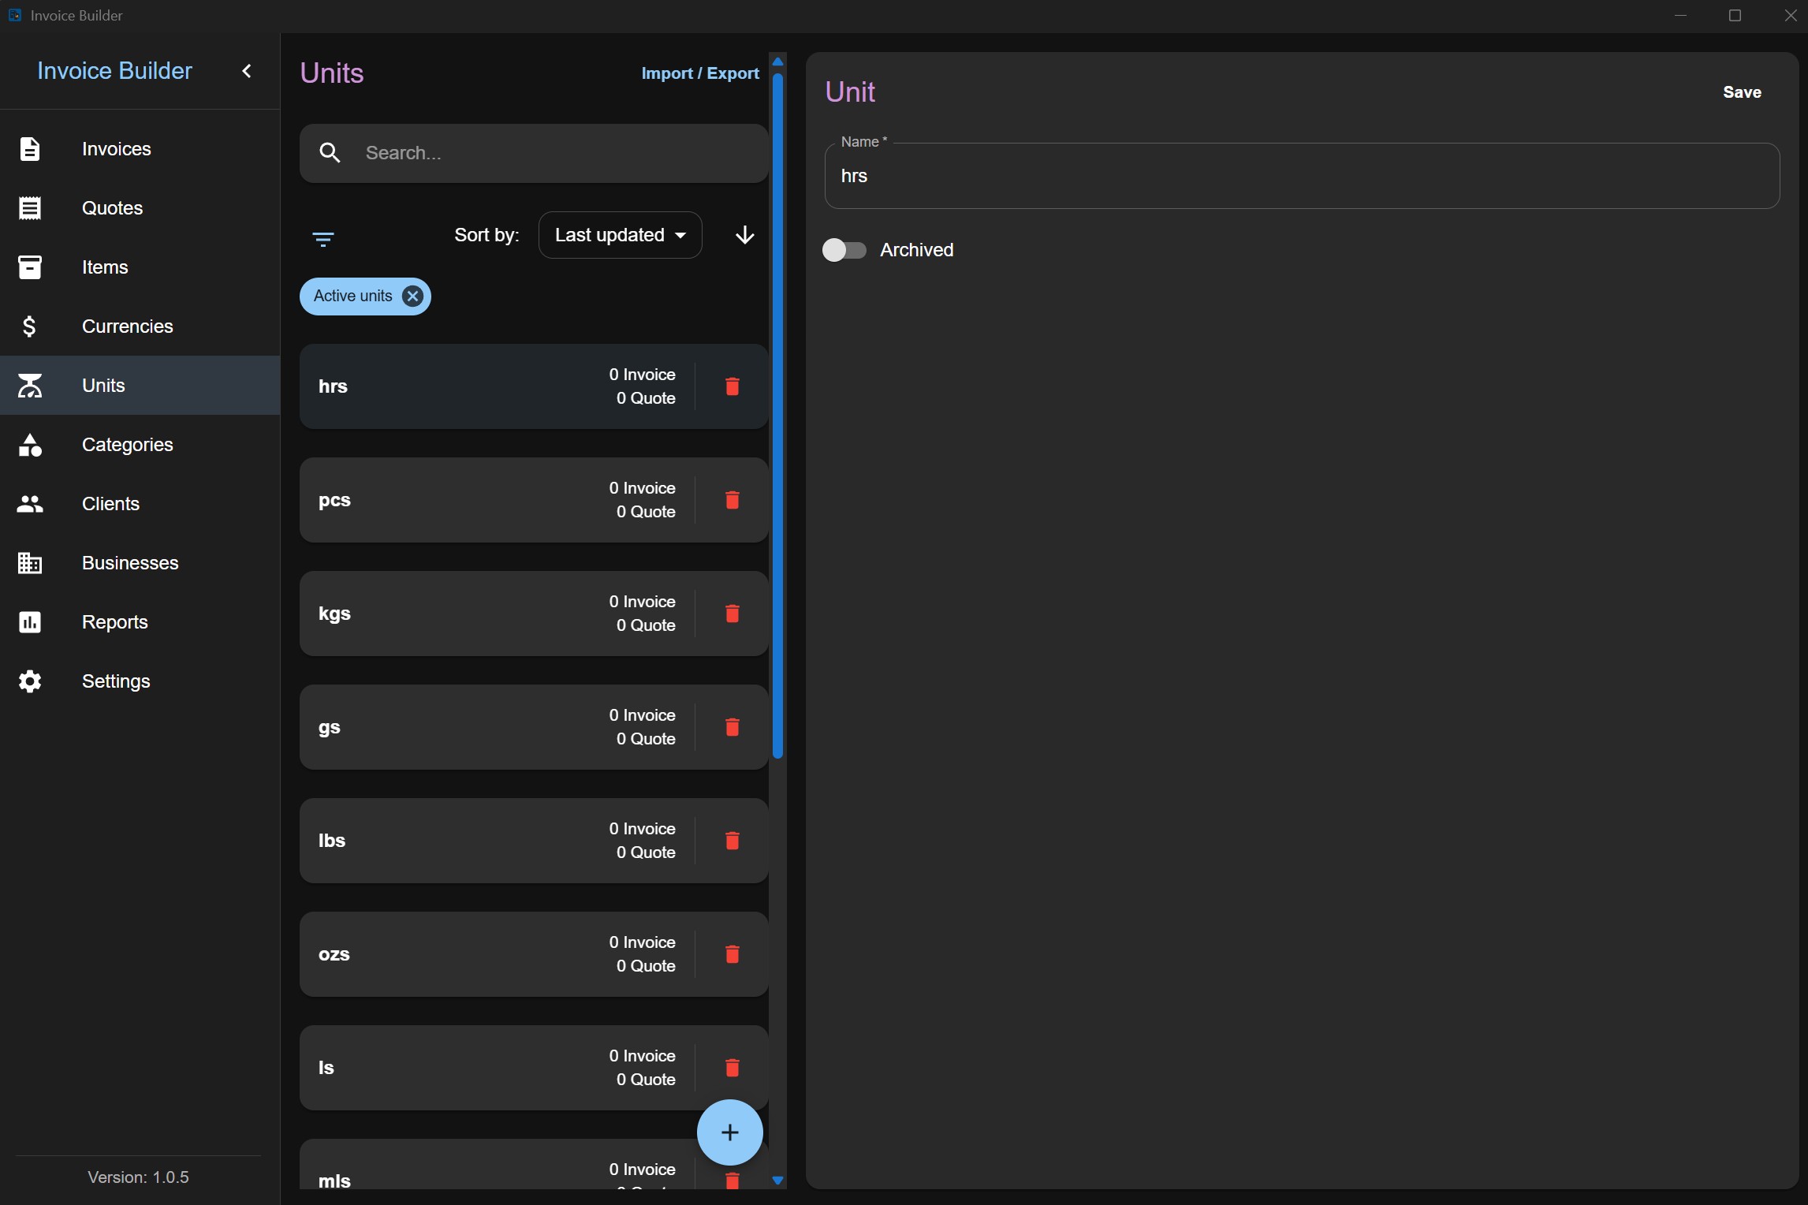
Task: Click the scrollbar up arrow
Action: click(777, 62)
